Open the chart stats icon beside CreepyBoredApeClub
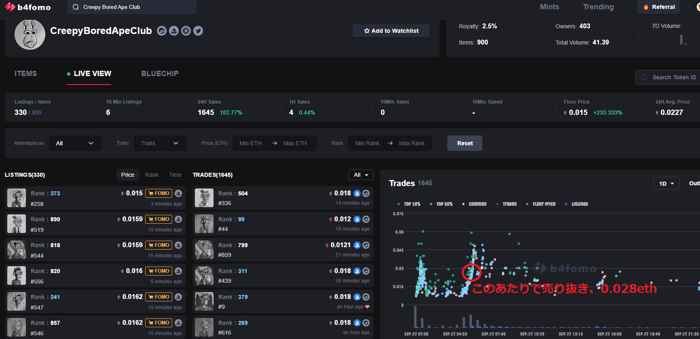The image size is (700, 339). pos(162,31)
